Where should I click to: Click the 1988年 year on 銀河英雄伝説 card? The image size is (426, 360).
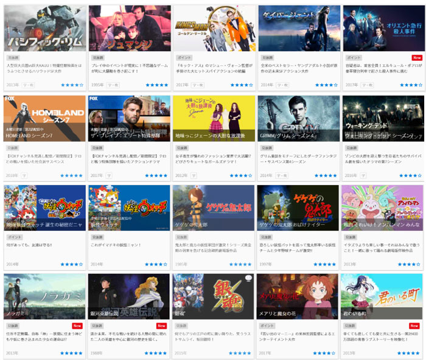tap(96, 353)
